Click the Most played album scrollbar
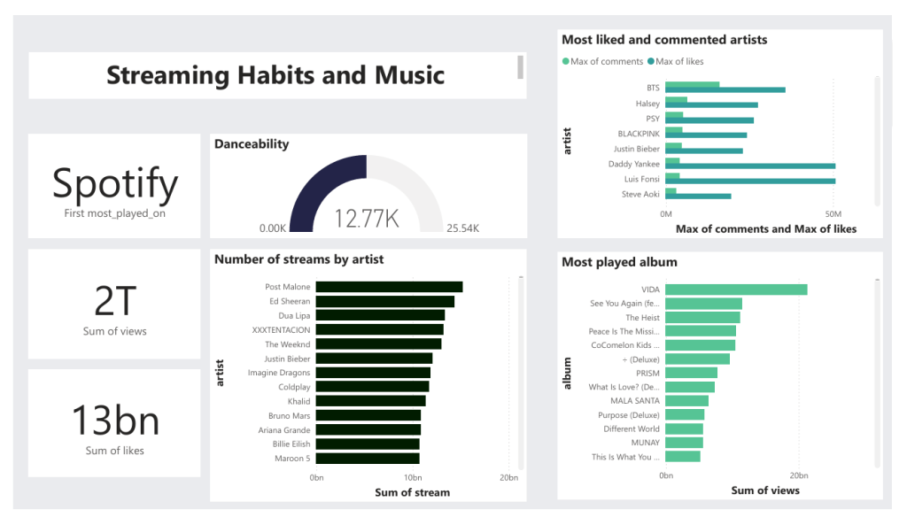Viewport: 907px width, 525px height. pyautogui.click(x=877, y=372)
